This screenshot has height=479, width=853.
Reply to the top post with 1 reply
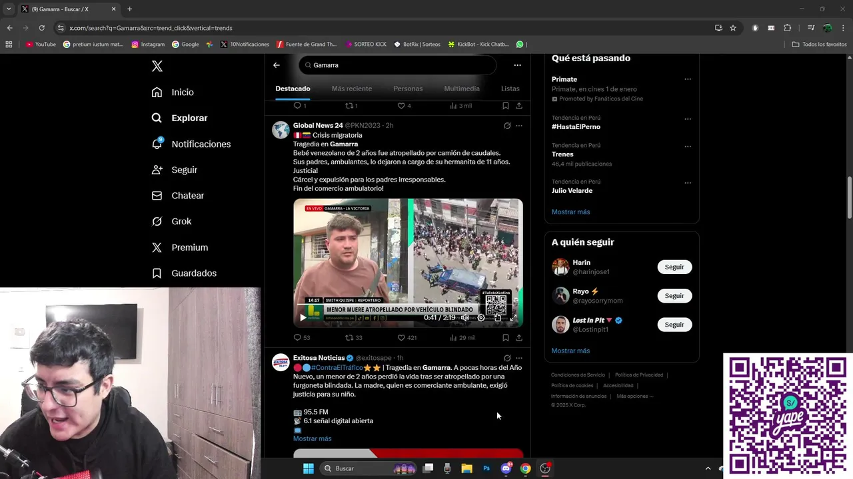point(300,106)
